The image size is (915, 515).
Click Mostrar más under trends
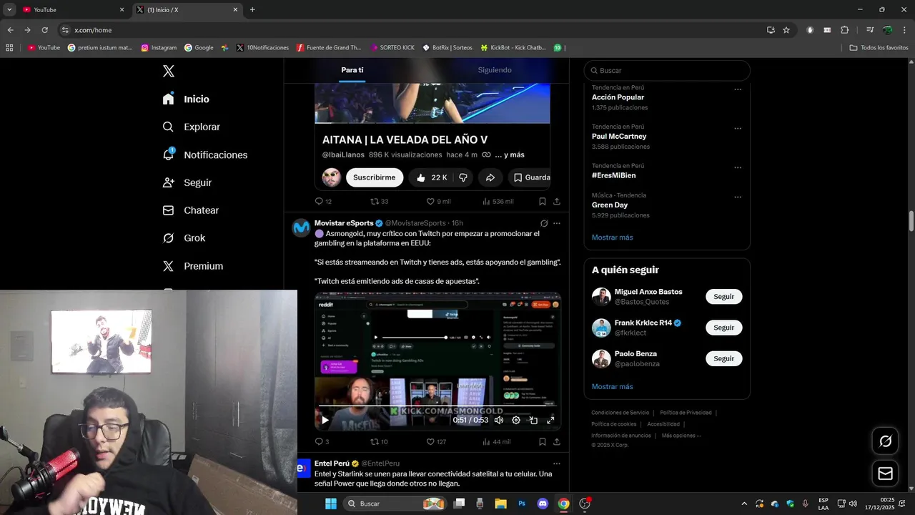tap(612, 237)
